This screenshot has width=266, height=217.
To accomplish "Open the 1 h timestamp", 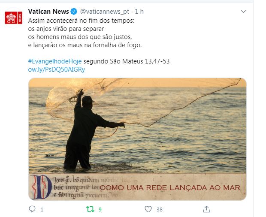I will click(139, 12).
